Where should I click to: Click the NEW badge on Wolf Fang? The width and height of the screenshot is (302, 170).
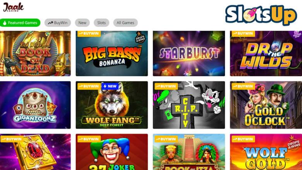pos(110,86)
